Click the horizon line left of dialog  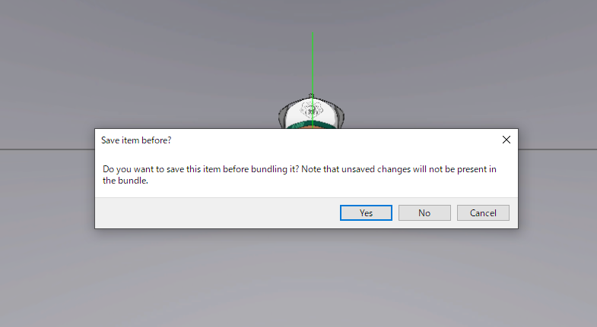(x=47, y=149)
